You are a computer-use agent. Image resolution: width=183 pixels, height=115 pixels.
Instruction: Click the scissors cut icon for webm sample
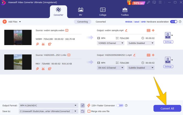(x=43, y=44)
